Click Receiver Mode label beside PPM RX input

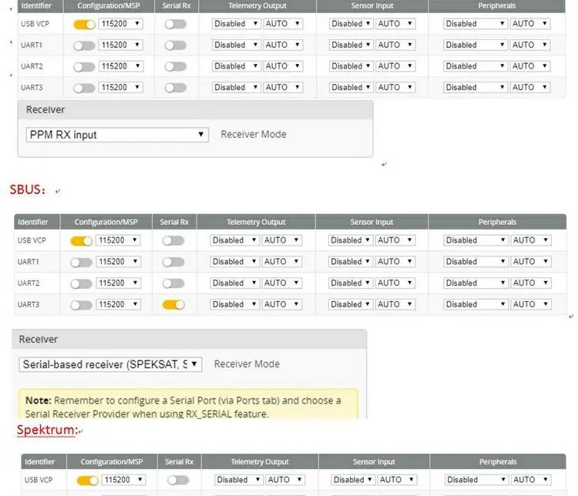coord(254,135)
